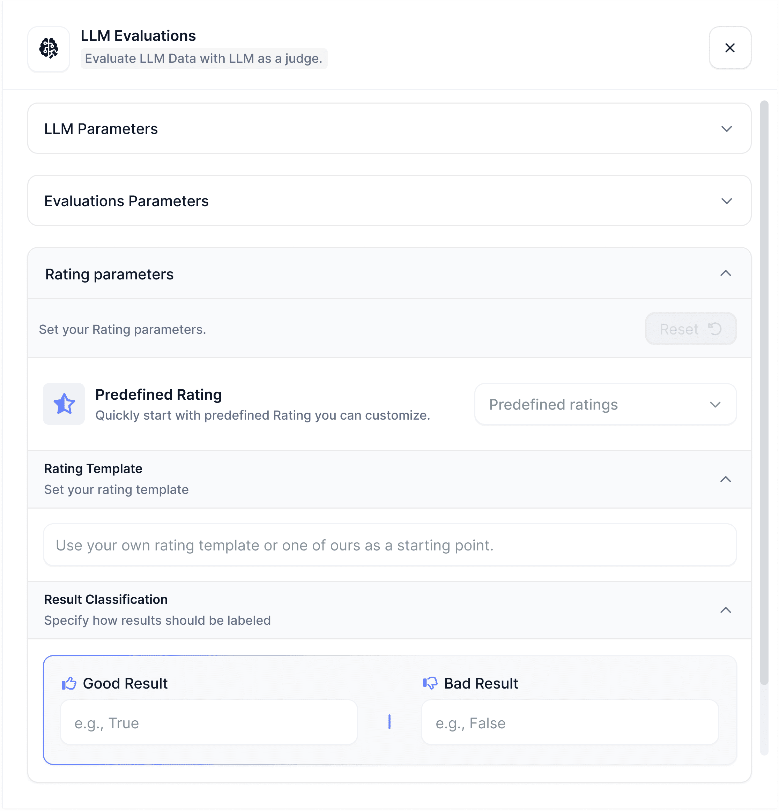
Task: Collapse the Rating Template section
Action: [x=725, y=479]
